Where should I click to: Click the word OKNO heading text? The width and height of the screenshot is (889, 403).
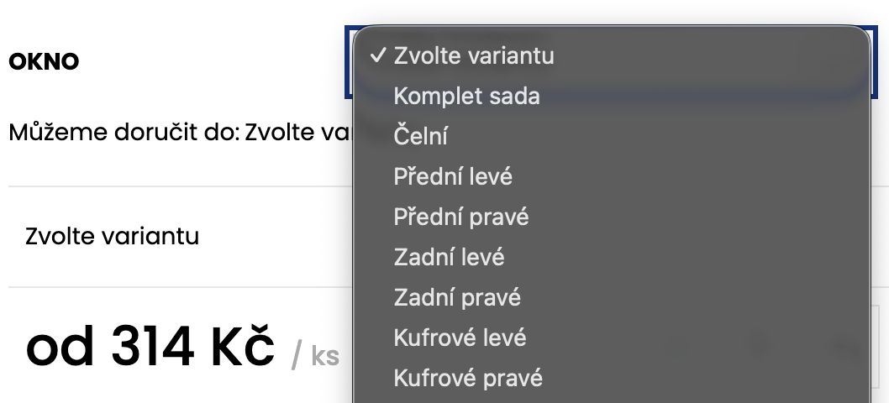(x=44, y=62)
